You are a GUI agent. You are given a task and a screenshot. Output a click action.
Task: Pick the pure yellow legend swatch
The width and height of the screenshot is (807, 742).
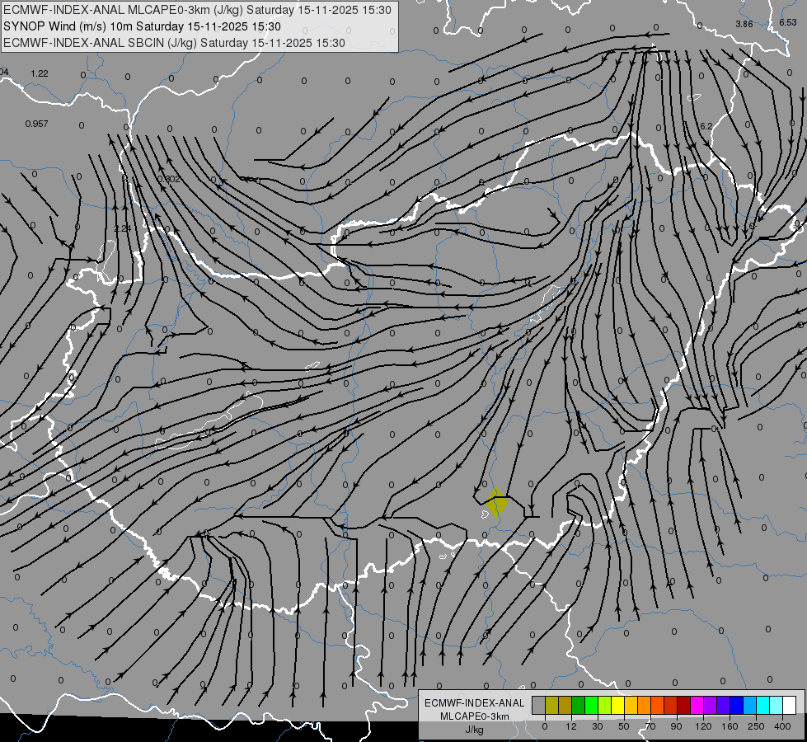[617, 705]
